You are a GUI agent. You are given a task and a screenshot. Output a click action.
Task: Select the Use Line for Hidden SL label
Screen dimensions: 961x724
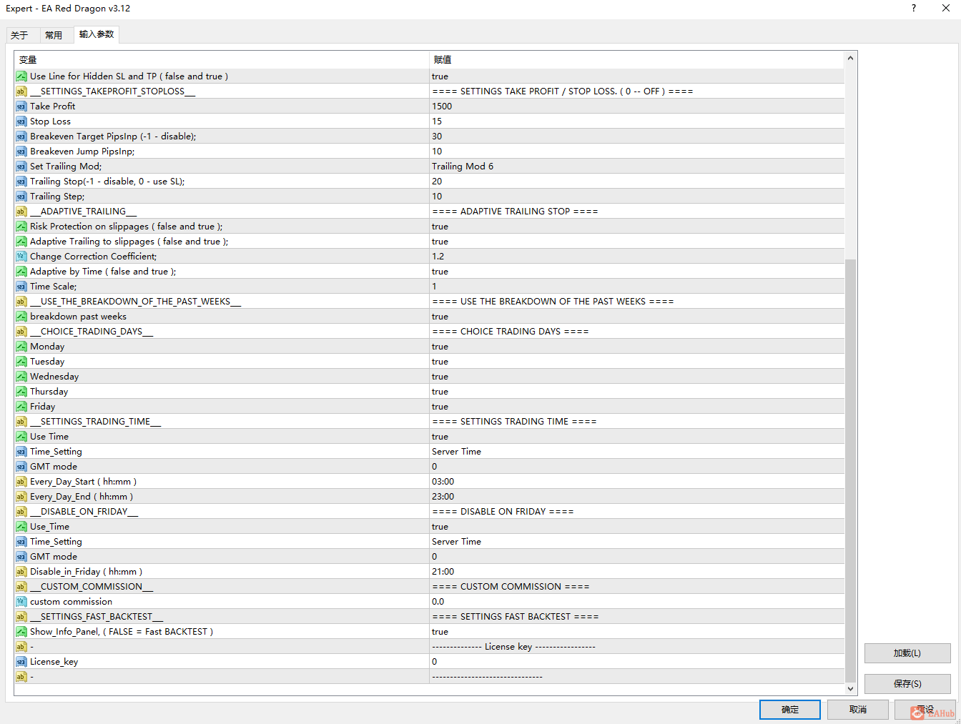(x=129, y=76)
